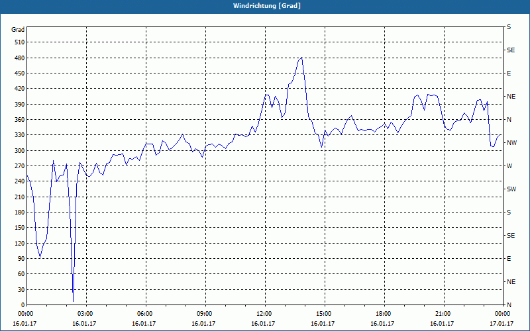Viewport: 530px width, 331px height.
Task: Click the blue line's lowest dip near 0 degrees
Action: click(x=73, y=301)
